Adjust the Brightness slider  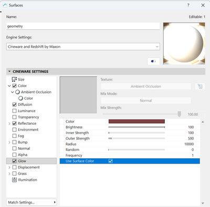(136, 127)
